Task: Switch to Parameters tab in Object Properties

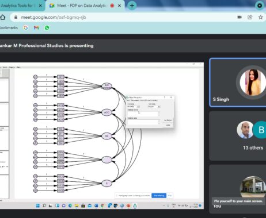Action: pos(135,100)
